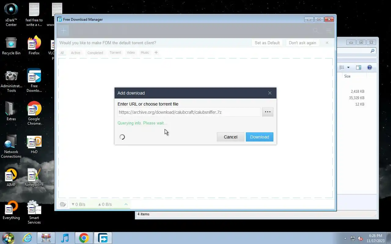The width and height of the screenshot is (391, 244).
Task: Select the All downloads tab
Action: 62,53
